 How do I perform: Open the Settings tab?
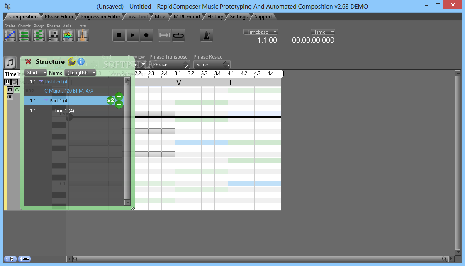[239, 17]
